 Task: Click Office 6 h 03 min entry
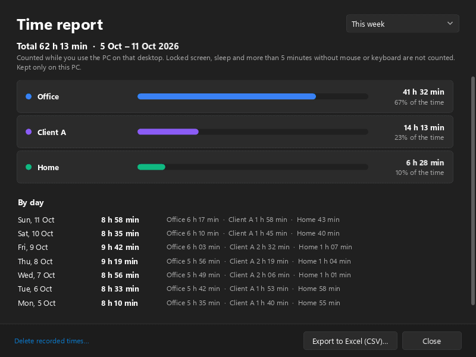(193, 247)
